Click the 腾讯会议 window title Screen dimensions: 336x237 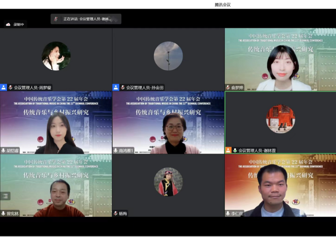tap(222, 4)
